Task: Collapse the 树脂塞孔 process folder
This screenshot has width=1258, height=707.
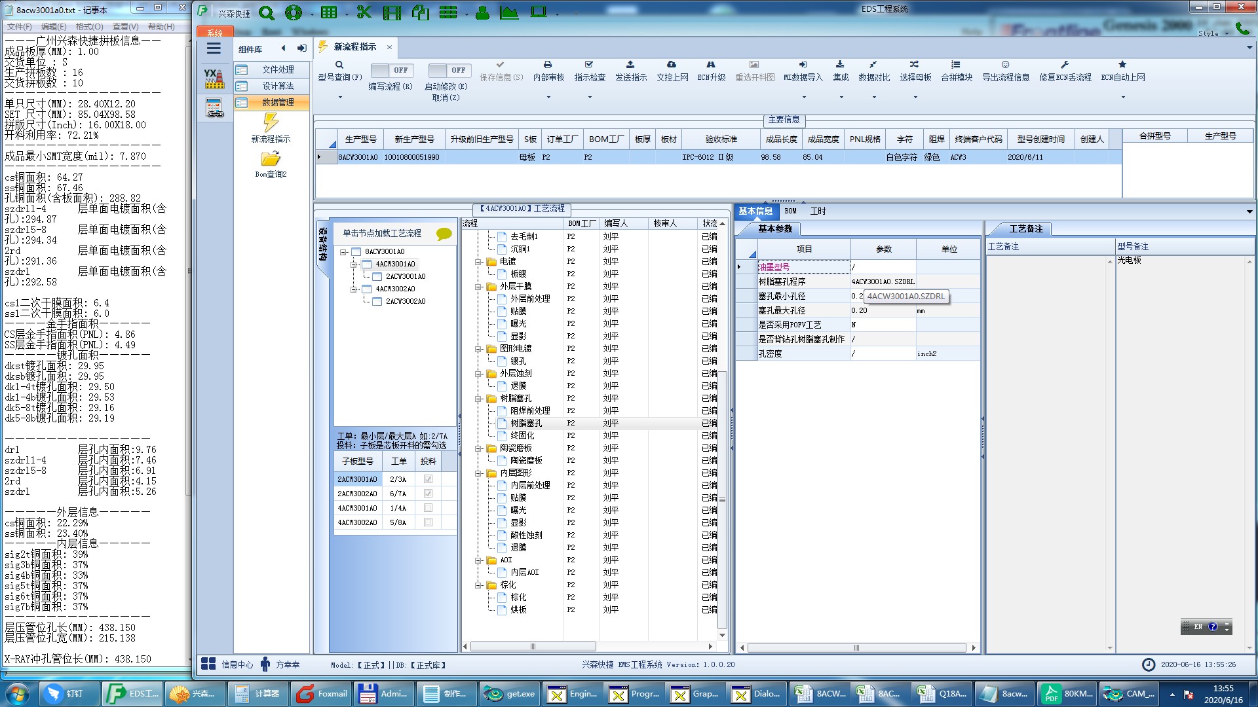Action: (x=479, y=399)
